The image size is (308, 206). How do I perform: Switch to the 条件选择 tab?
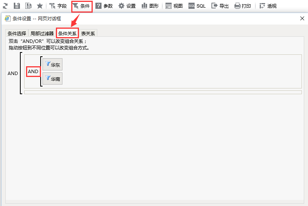17,33
